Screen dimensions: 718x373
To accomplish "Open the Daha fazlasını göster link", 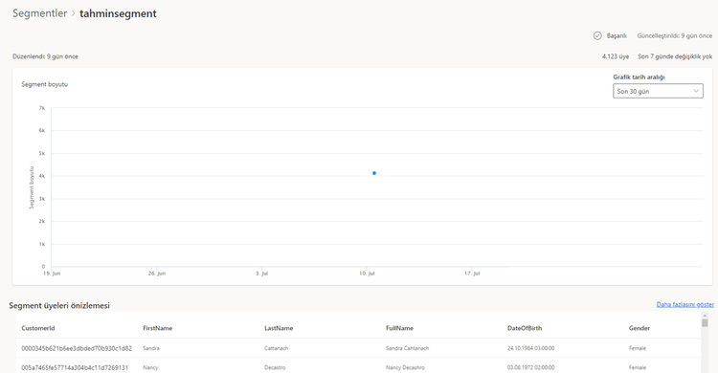I will point(685,304).
